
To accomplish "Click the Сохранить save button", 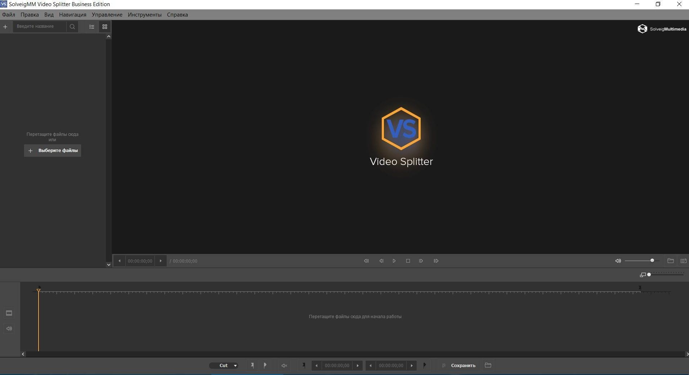I will pos(459,366).
